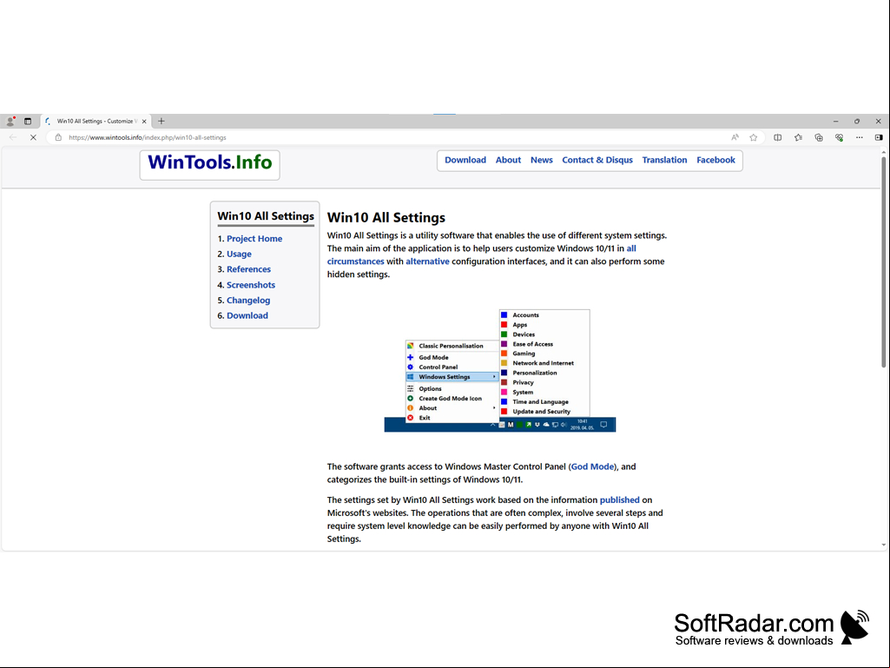This screenshot has width=890, height=668.
Task: Open the browser profile icon
Action: (x=10, y=121)
